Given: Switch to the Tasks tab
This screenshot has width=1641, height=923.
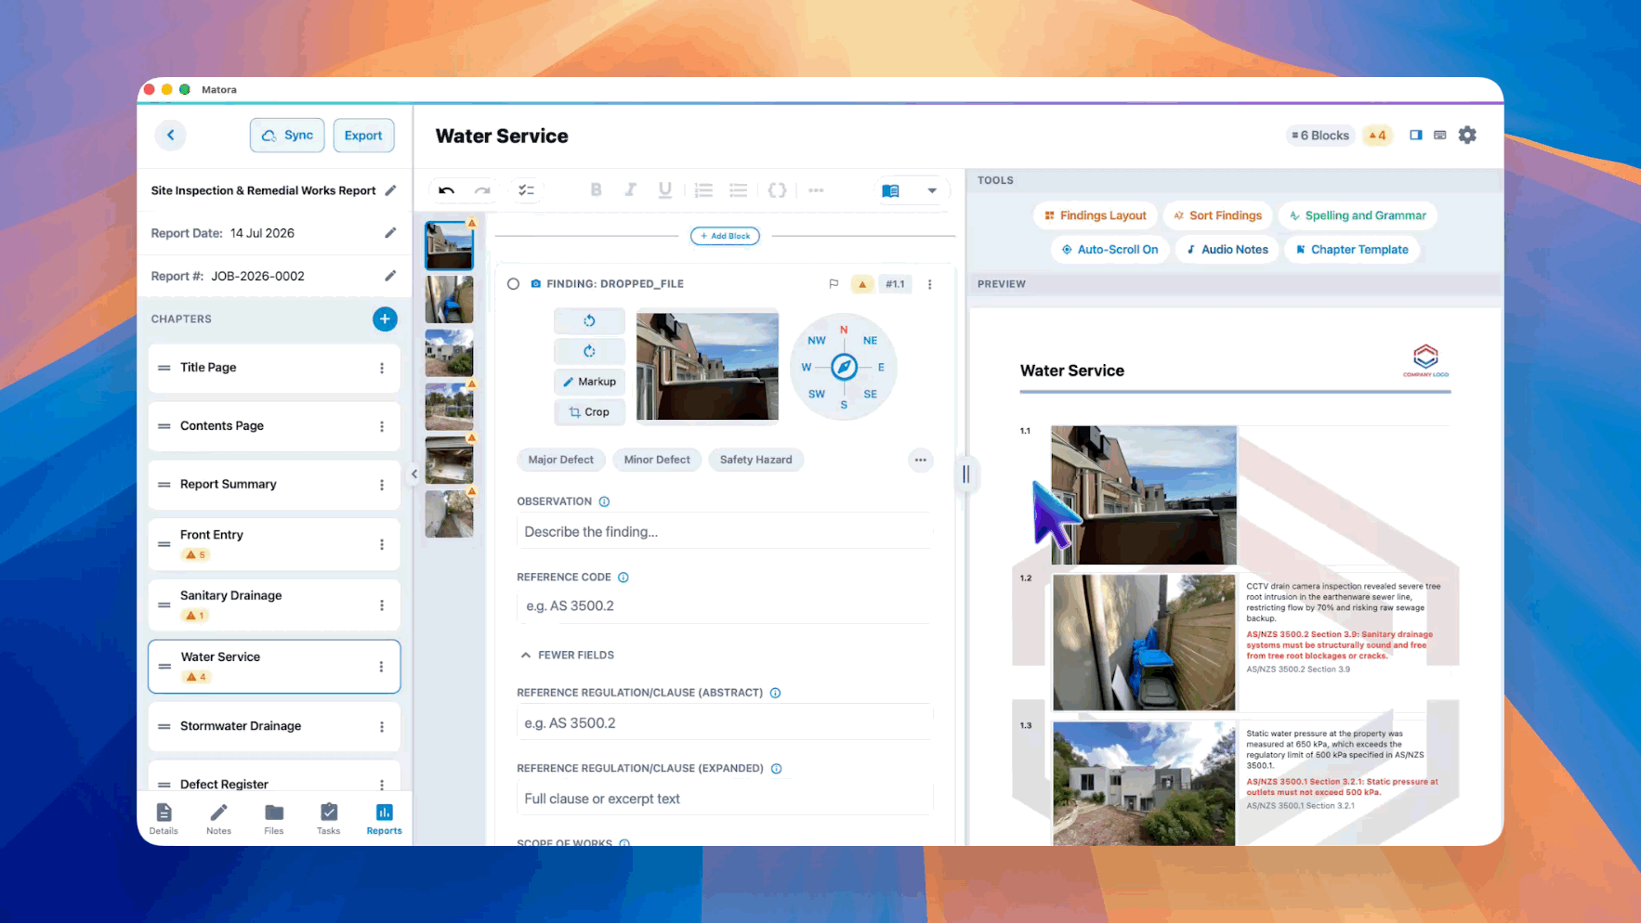Looking at the screenshot, I should (329, 819).
